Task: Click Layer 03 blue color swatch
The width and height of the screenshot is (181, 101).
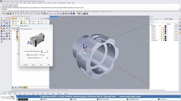Action: [165, 31]
